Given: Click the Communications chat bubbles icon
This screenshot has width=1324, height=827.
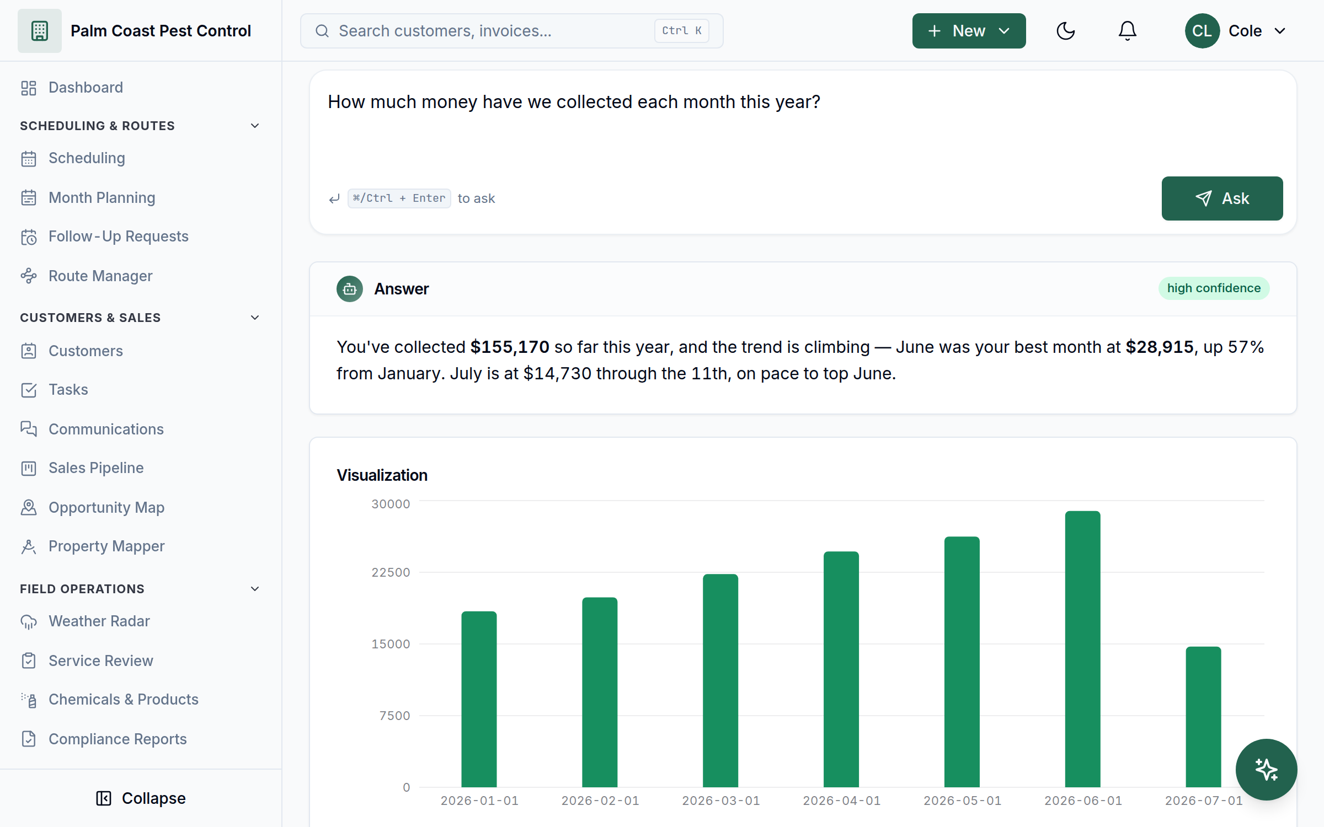Looking at the screenshot, I should click(x=29, y=429).
